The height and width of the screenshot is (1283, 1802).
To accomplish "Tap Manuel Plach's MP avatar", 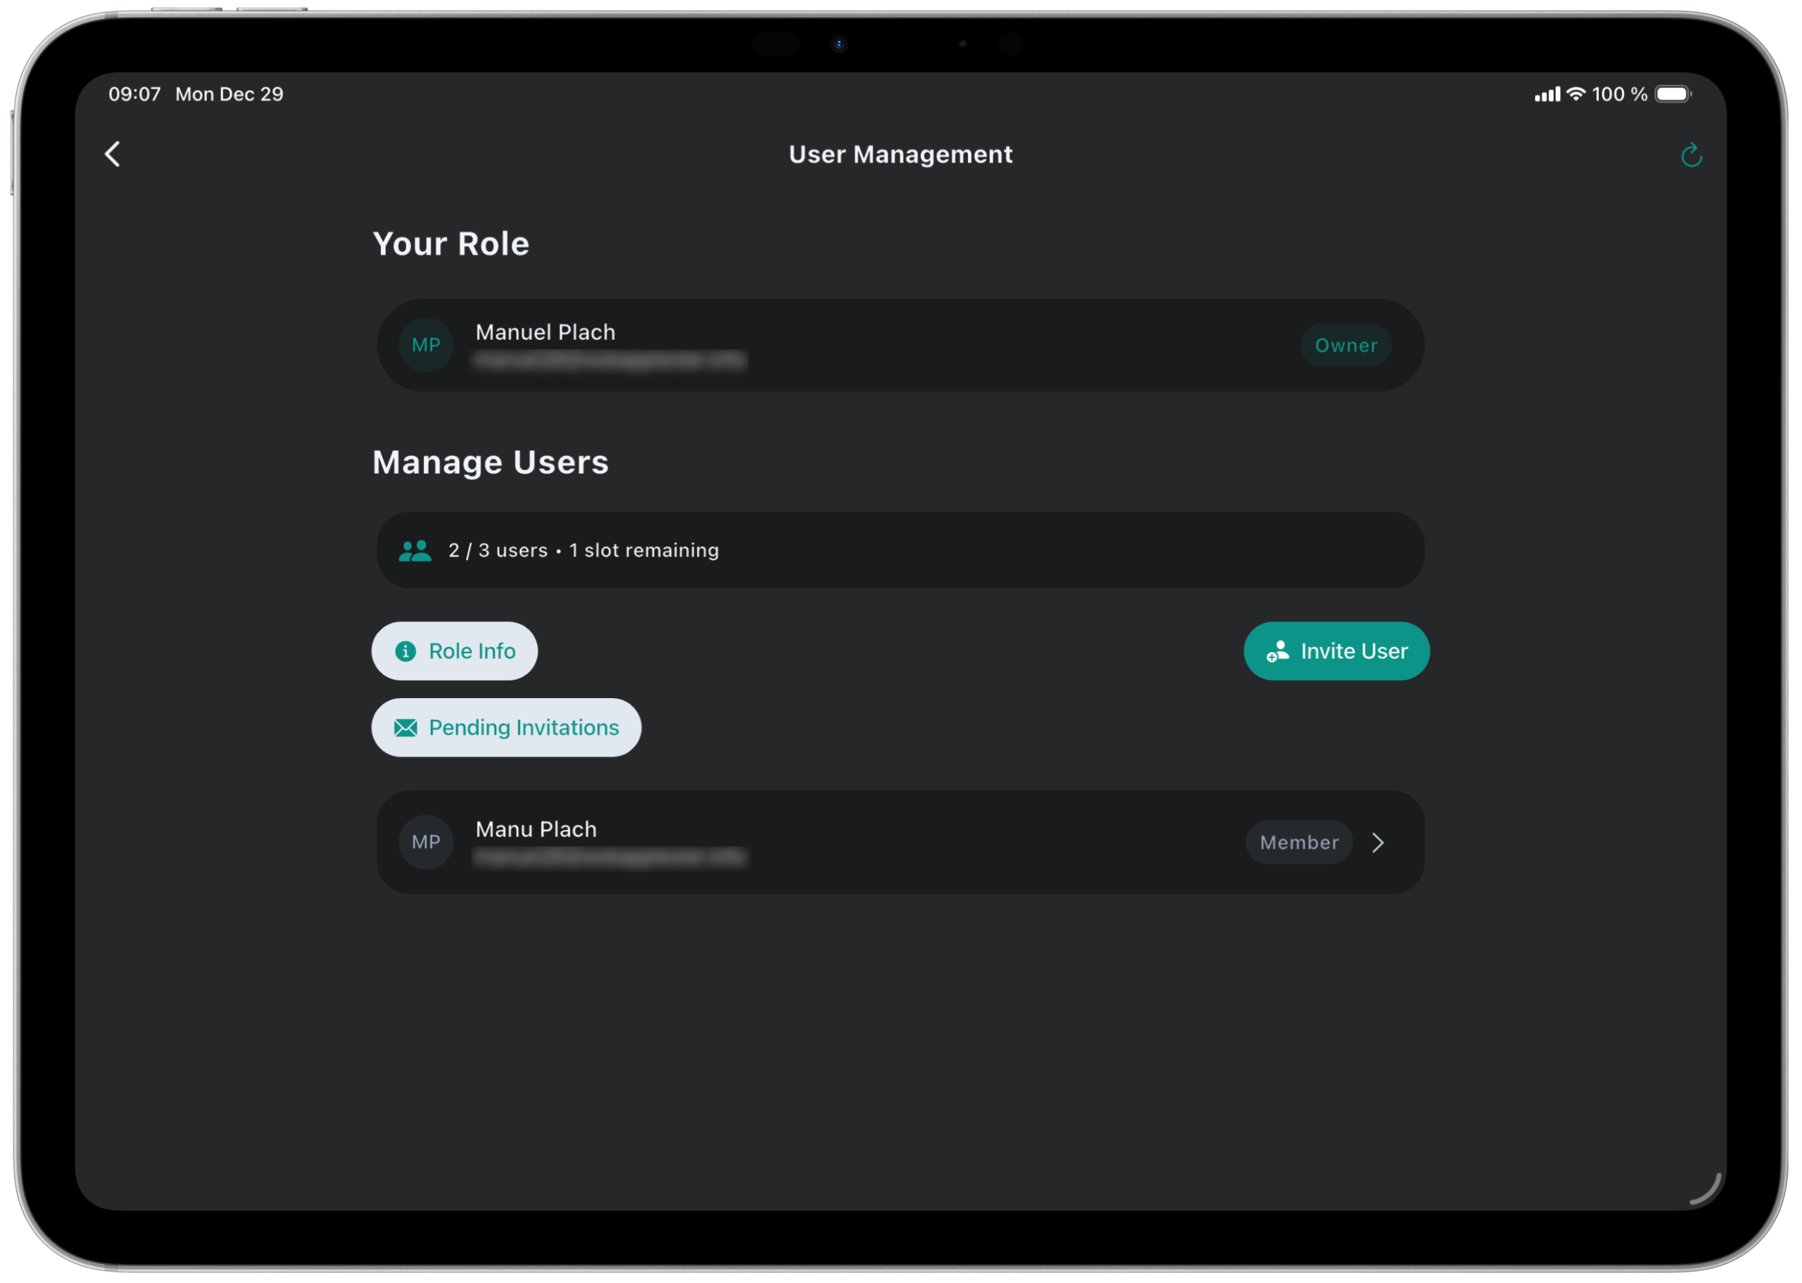I will (426, 346).
